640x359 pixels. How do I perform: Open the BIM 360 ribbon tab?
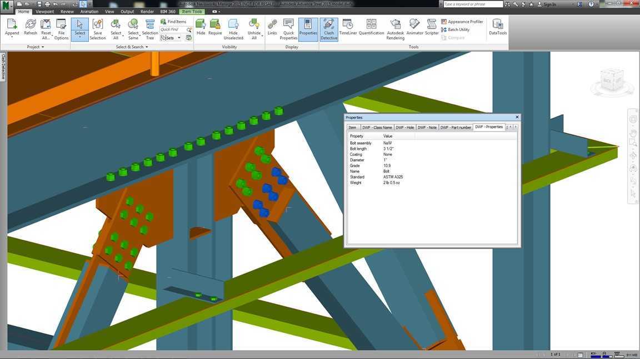pyautogui.click(x=168, y=12)
